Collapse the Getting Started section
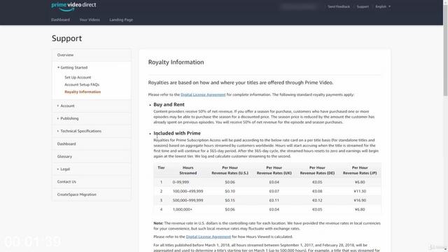The height and width of the screenshot is (252, 448). click(72, 67)
